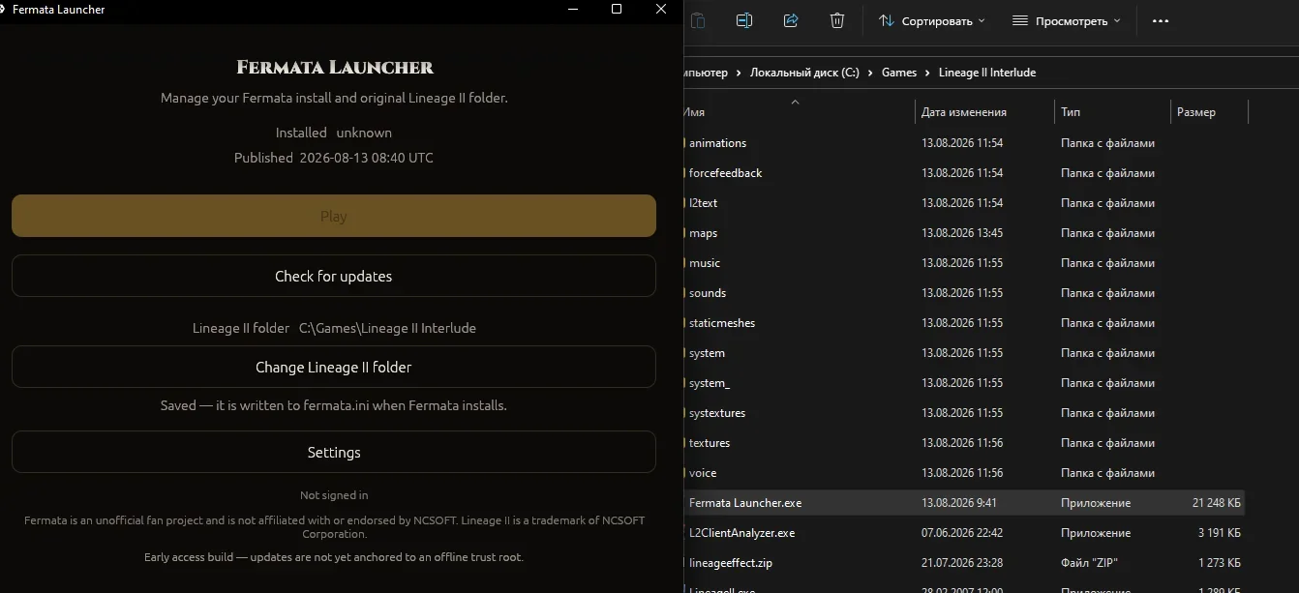Click the Локальный диск (C:) breadcrumb

click(x=804, y=73)
